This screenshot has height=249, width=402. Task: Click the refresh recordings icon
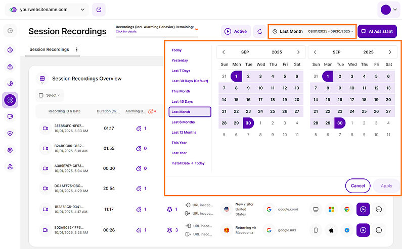point(260,31)
